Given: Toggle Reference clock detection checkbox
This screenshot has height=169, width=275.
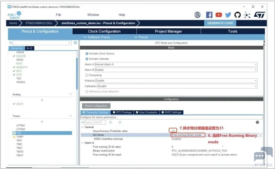Looking at the screenshot, I should click(87, 92).
